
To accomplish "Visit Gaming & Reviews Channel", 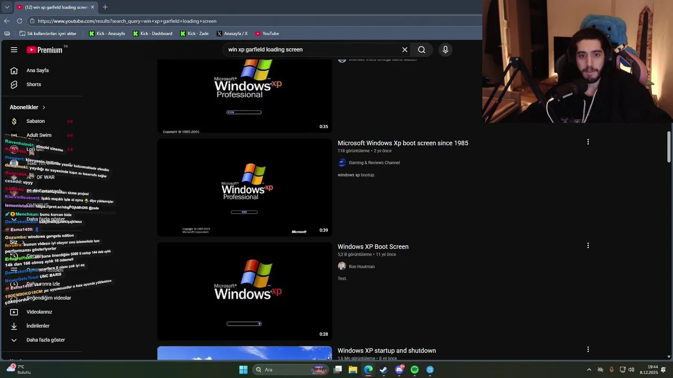I will [374, 163].
